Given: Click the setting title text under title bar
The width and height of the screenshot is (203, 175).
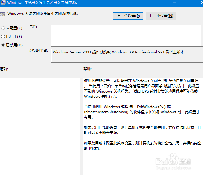Looking at the screenshot, I should coord(43,13).
